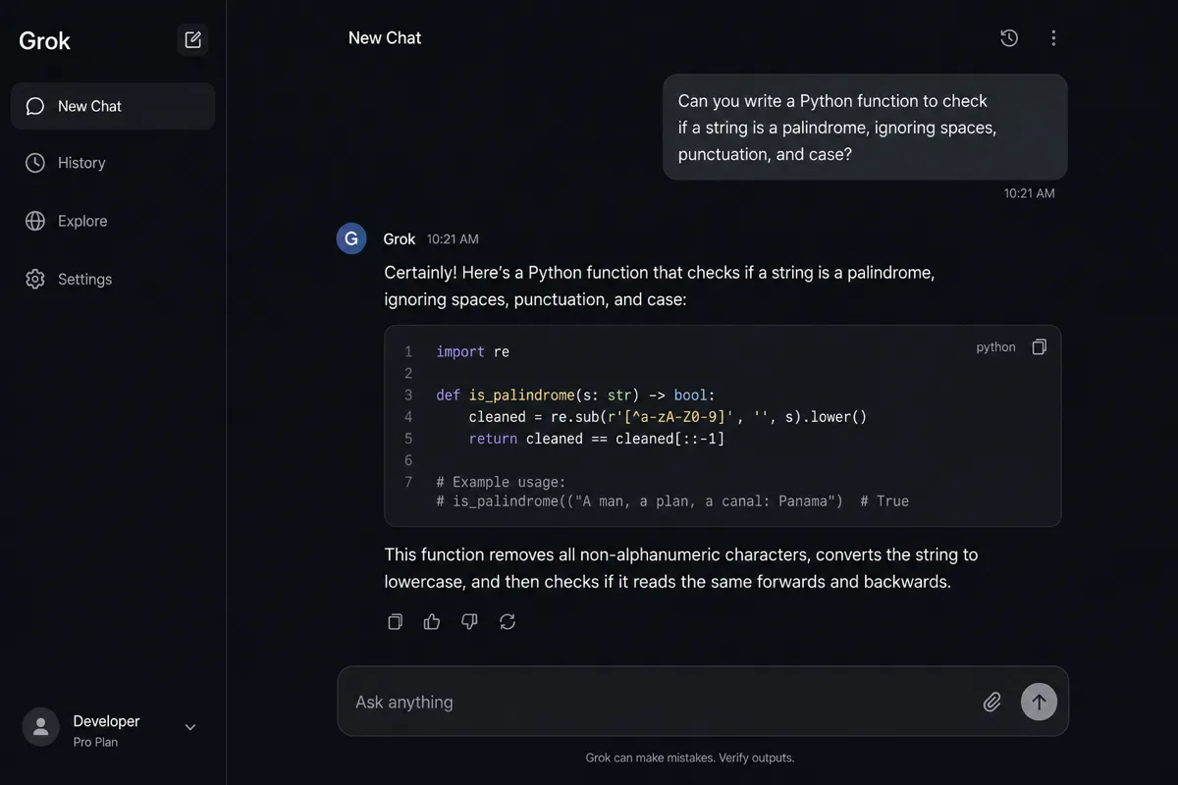1178x785 pixels.
Task: Click the python language label on code block
Action: pyautogui.click(x=995, y=347)
